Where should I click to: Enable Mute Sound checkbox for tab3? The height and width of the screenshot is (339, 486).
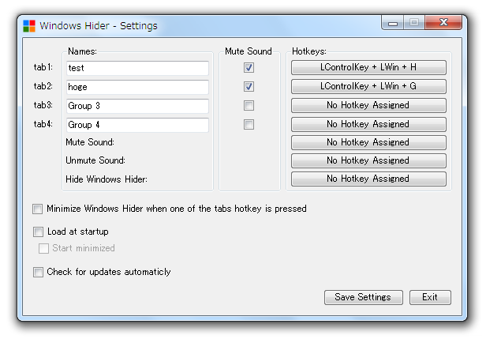[x=249, y=106]
